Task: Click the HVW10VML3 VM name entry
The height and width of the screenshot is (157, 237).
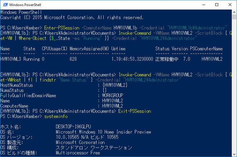Action: 11,59
